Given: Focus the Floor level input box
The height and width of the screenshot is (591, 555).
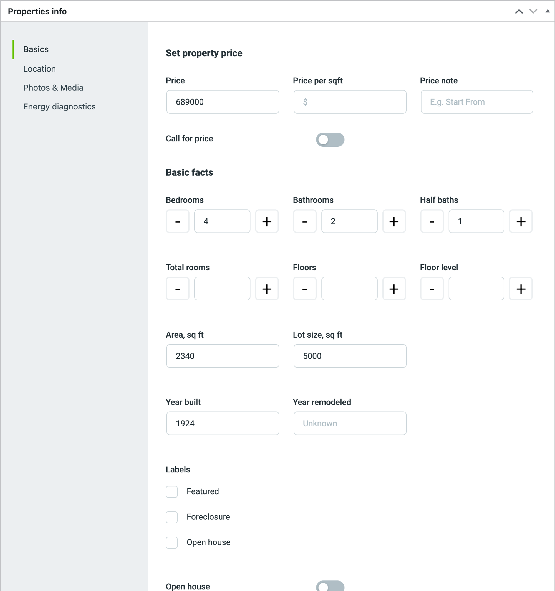Looking at the screenshot, I should point(476,289).
